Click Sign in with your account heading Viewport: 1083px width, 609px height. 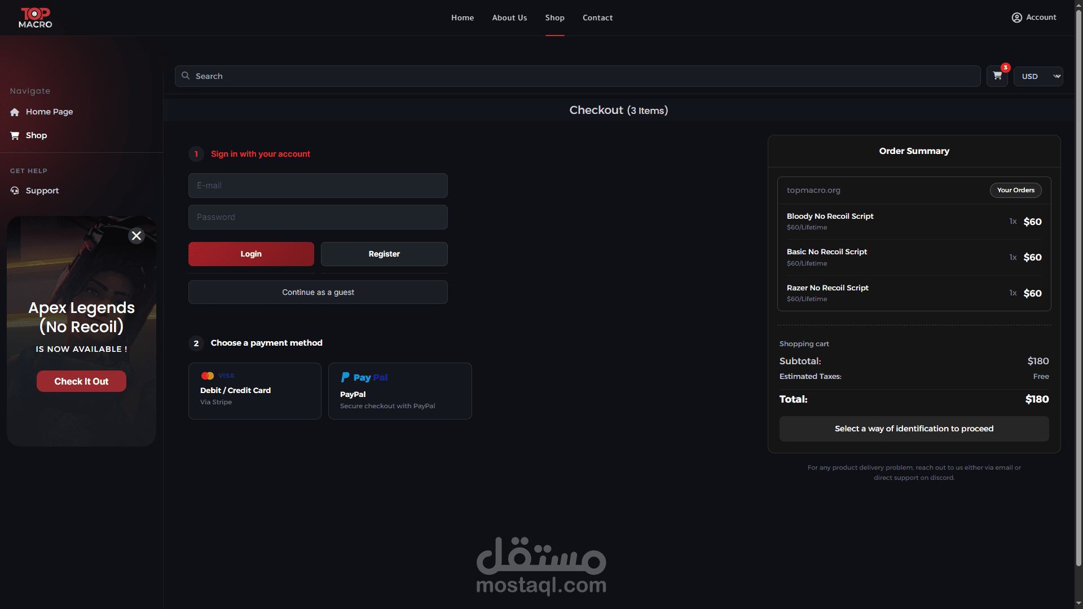click(261, 154)
